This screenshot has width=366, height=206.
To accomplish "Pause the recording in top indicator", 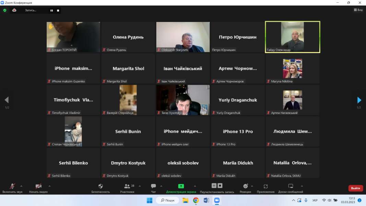I will [52, 10].
